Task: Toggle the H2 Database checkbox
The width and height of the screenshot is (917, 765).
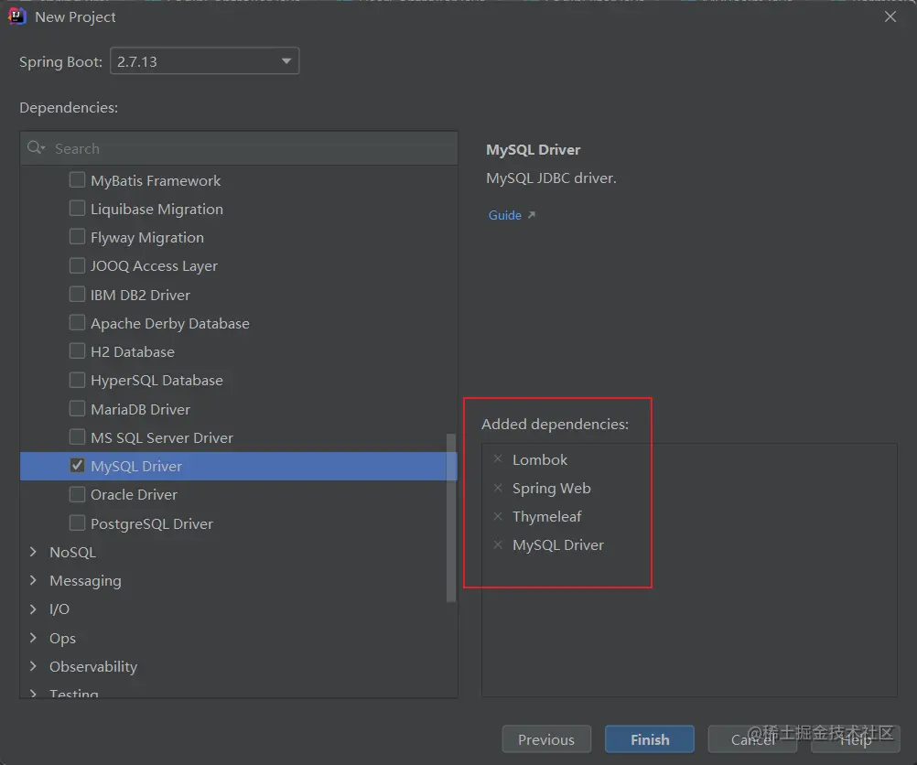Action: tap(77, 350)
